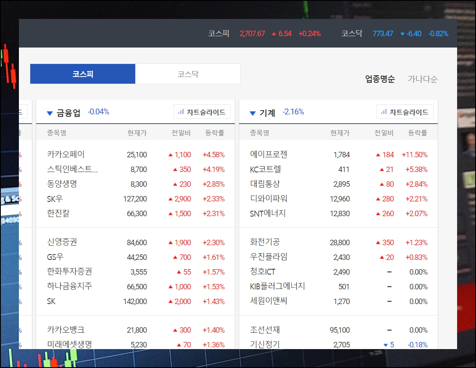This screenshot has width=476, height=368.
Task: Open stock 조선선재
Action: point(265,330)
